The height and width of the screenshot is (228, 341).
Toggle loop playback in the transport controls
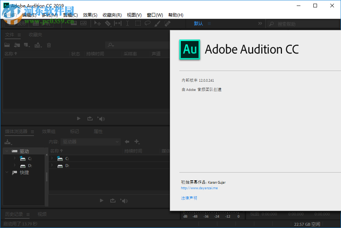point(90,118)
